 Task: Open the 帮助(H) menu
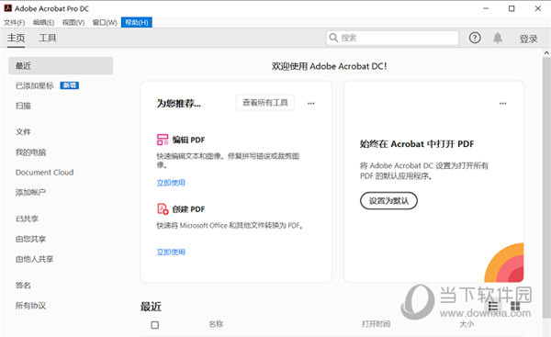pyautogui.click(x=137, y=22)
